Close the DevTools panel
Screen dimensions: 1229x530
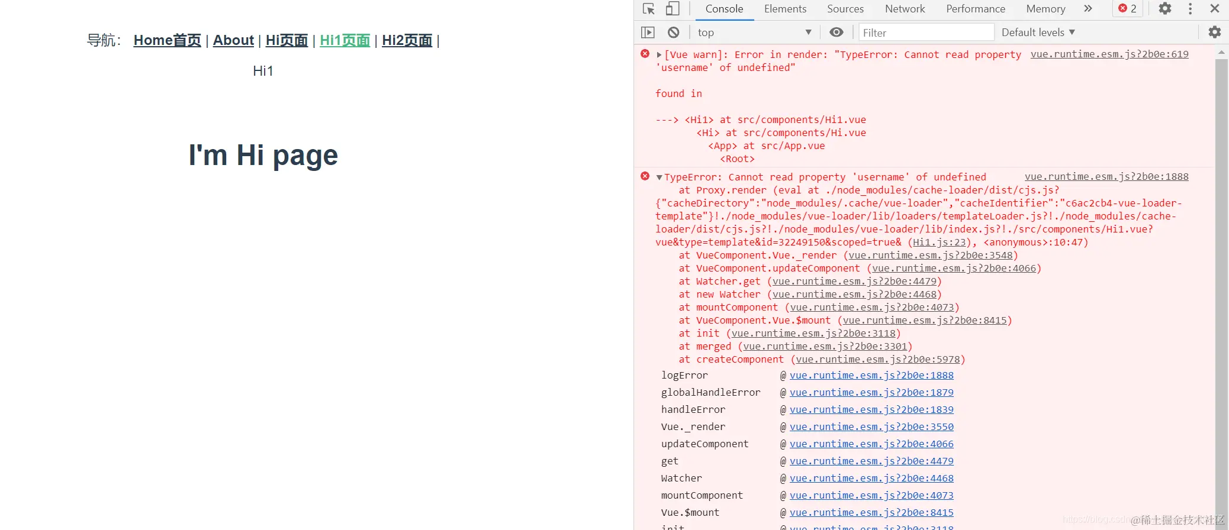click(1215, 9)
